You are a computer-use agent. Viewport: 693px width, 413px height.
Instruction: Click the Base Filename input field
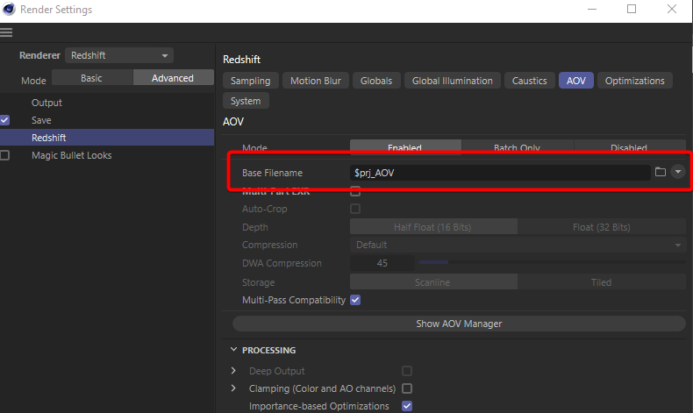pos(500,173)
